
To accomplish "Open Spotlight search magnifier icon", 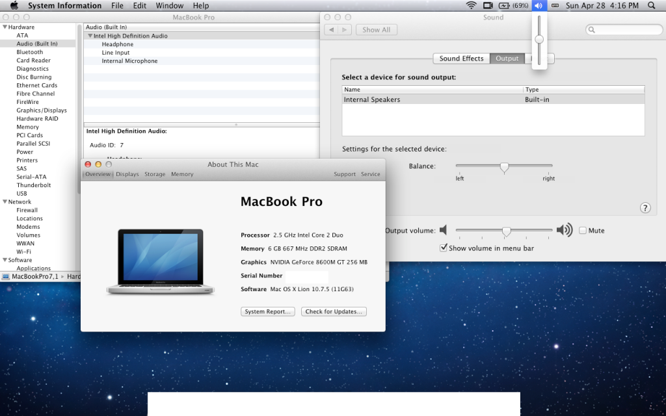I will coord(652,6).
